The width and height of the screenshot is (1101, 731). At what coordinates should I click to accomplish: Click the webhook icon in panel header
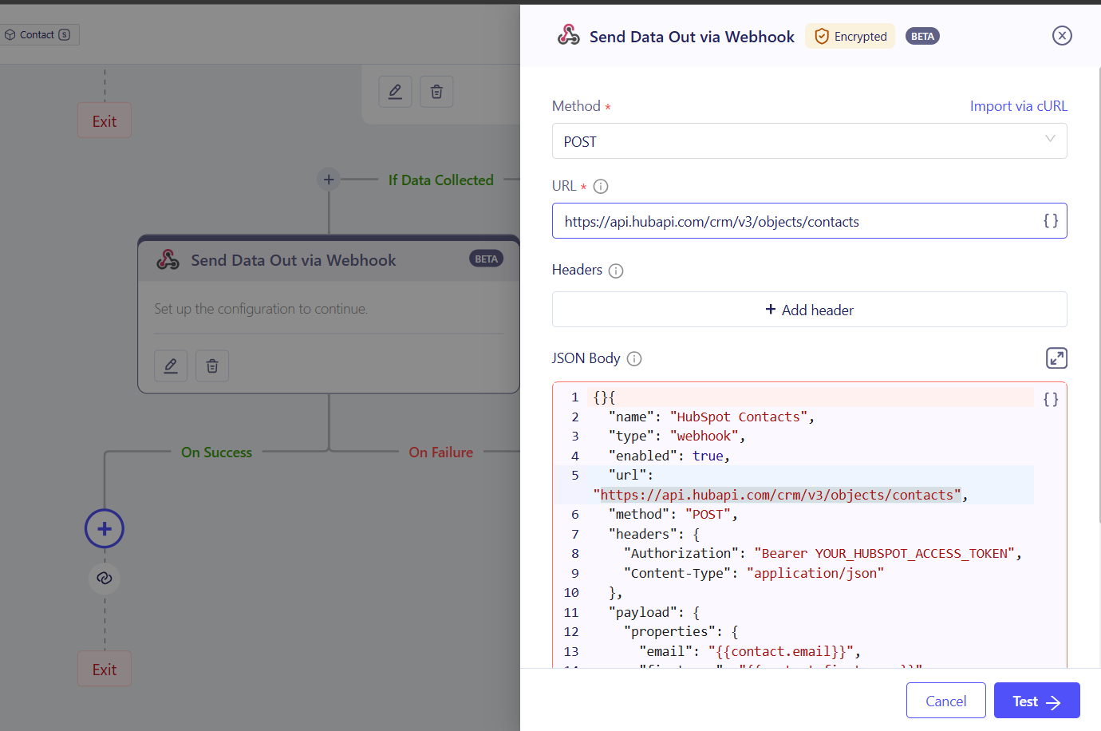click(569, 35)
